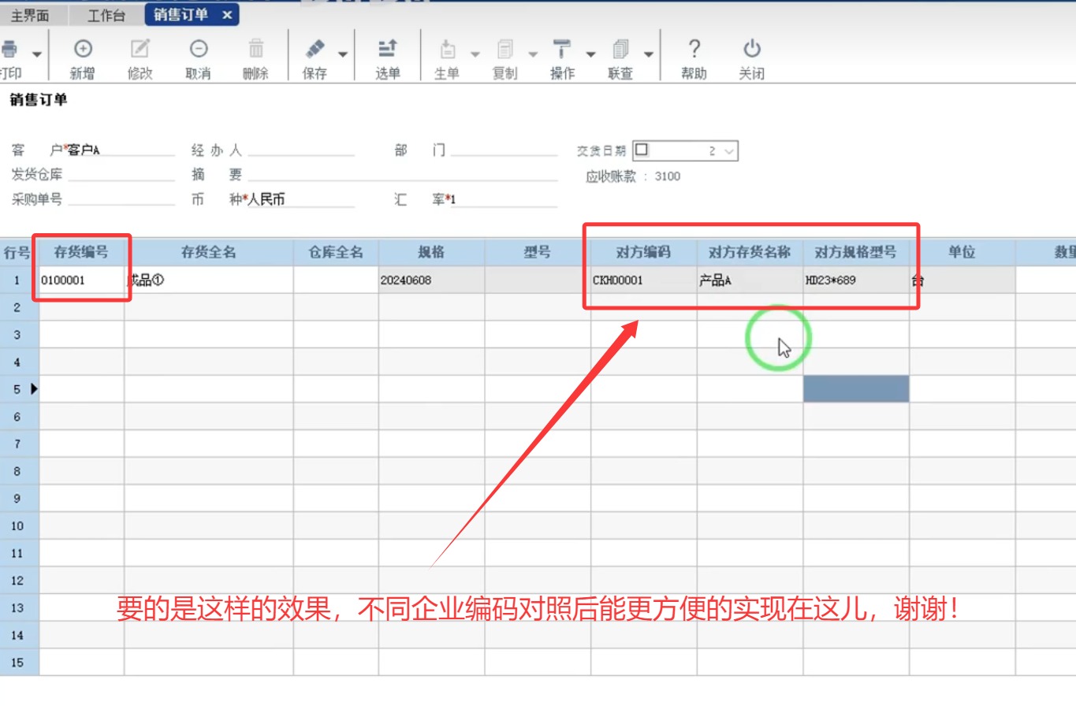Screen dimensions: 1076x713
Task: Open the 操作 dropdown arrow
Action: point(590,54)
